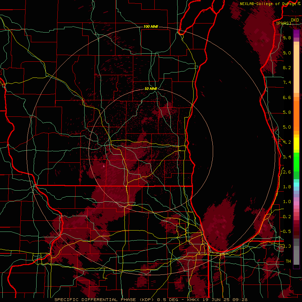The width and height of the screenshot is (302, 302).
Task: Click the DKD label above the color bar
Action: pos(295,20)
